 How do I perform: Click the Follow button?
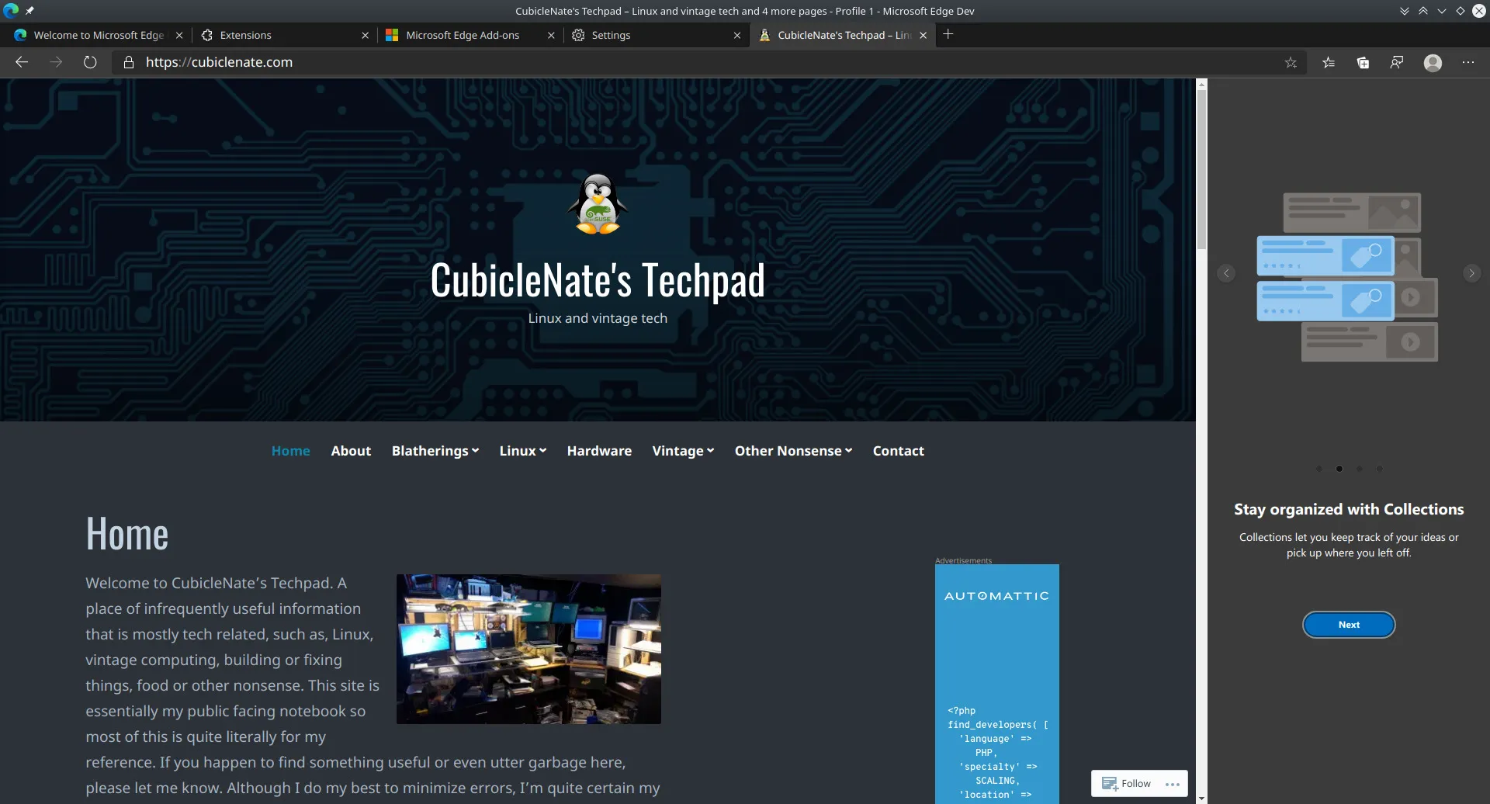pos(1127,784)
